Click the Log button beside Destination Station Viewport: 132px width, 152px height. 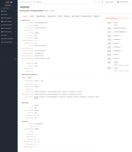[42, 81]
